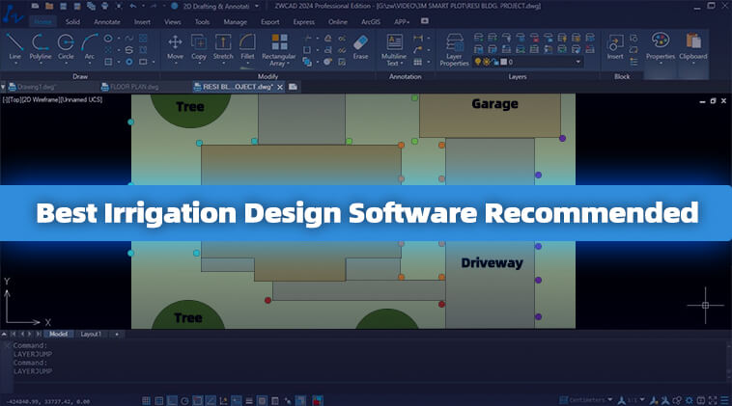
Task: Click the status bar settings gear
Action: click(x=690, y=400)
